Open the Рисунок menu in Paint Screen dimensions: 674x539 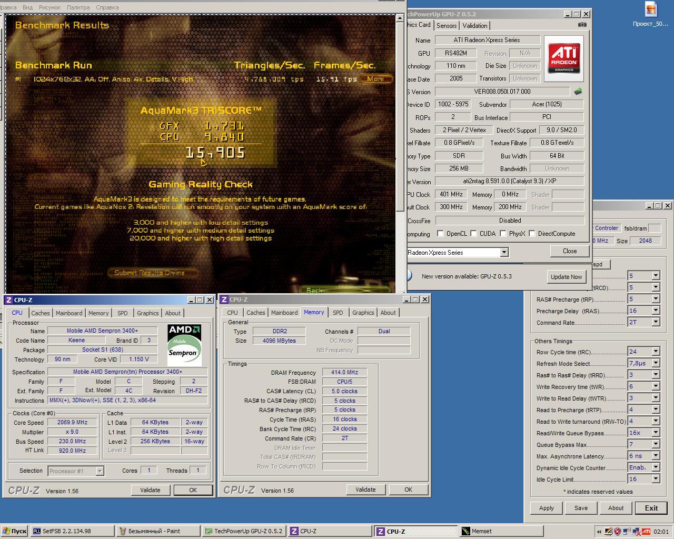[x=50, y=7]
